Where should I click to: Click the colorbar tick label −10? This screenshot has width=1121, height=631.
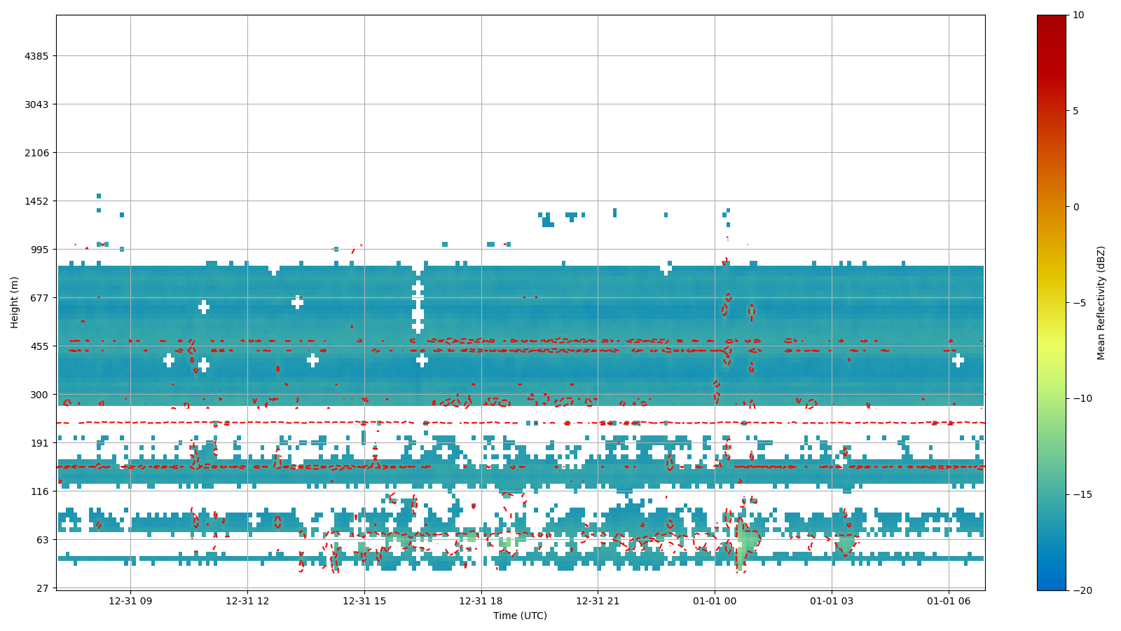[1081, 398]
